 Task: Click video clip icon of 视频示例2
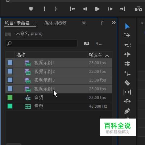28,72
